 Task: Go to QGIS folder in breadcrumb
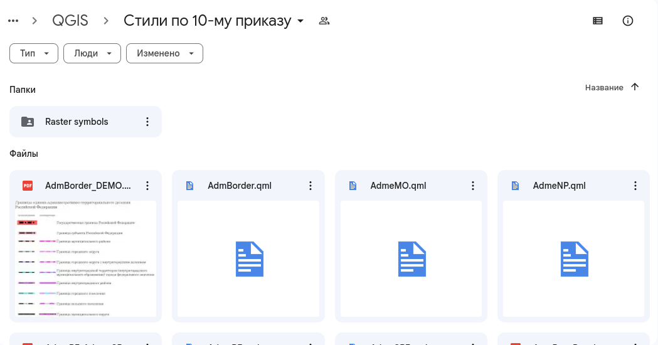tap(70, 21)
